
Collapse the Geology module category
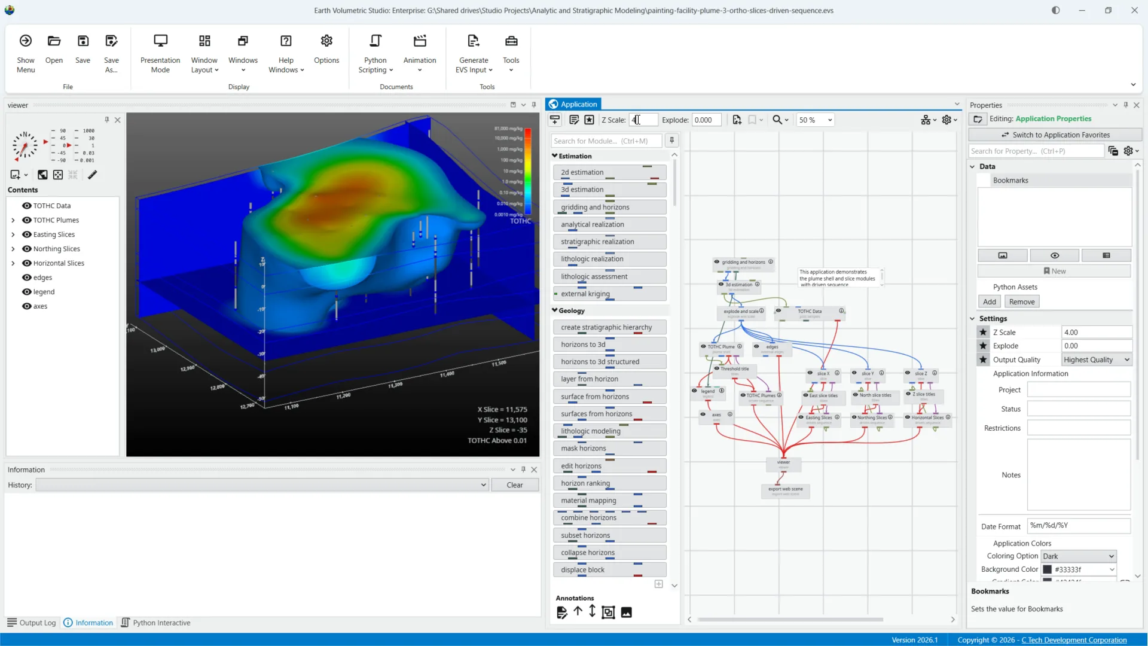tap(554, 310)
